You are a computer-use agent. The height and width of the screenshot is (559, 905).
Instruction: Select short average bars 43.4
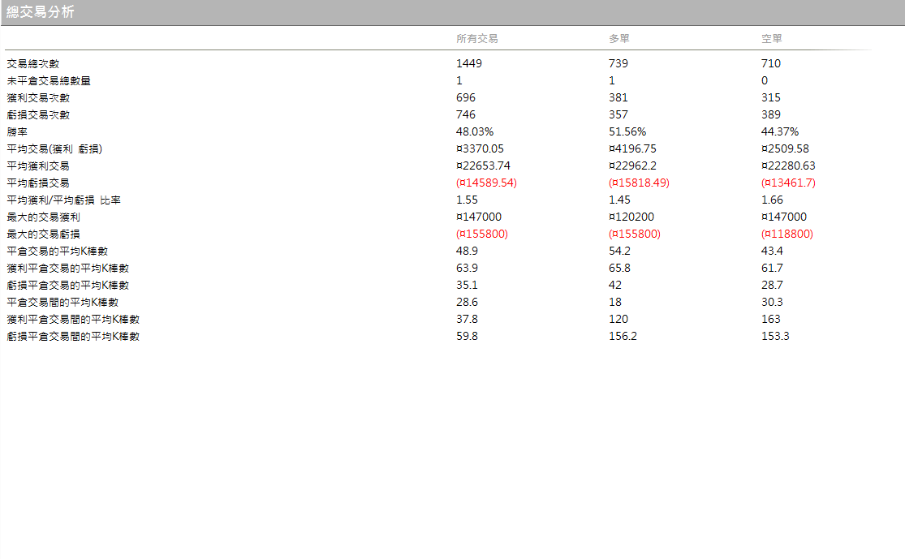coord(772,251)
